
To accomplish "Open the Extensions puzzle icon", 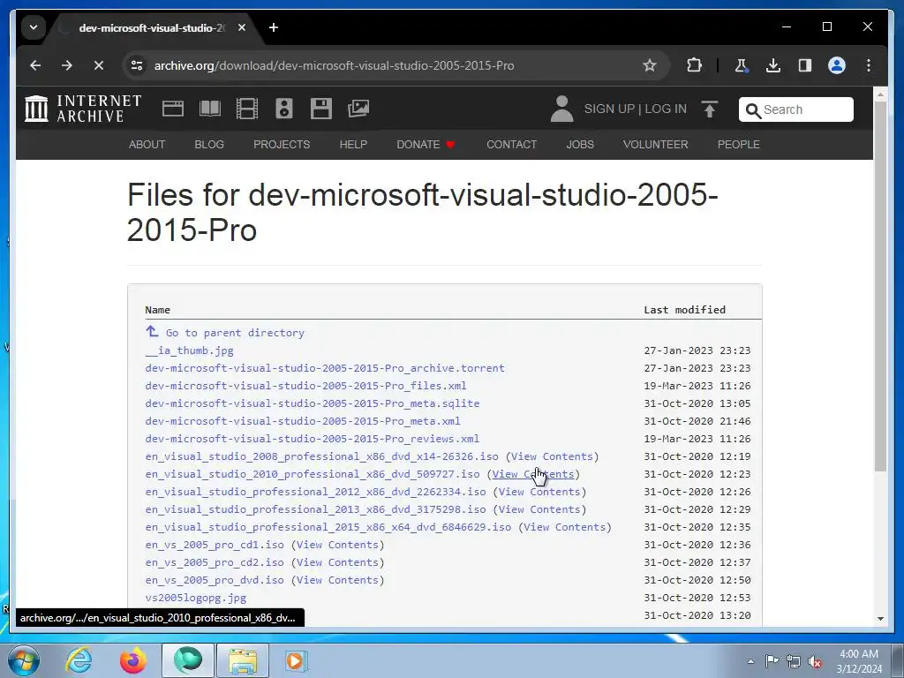I will point(694,65).
